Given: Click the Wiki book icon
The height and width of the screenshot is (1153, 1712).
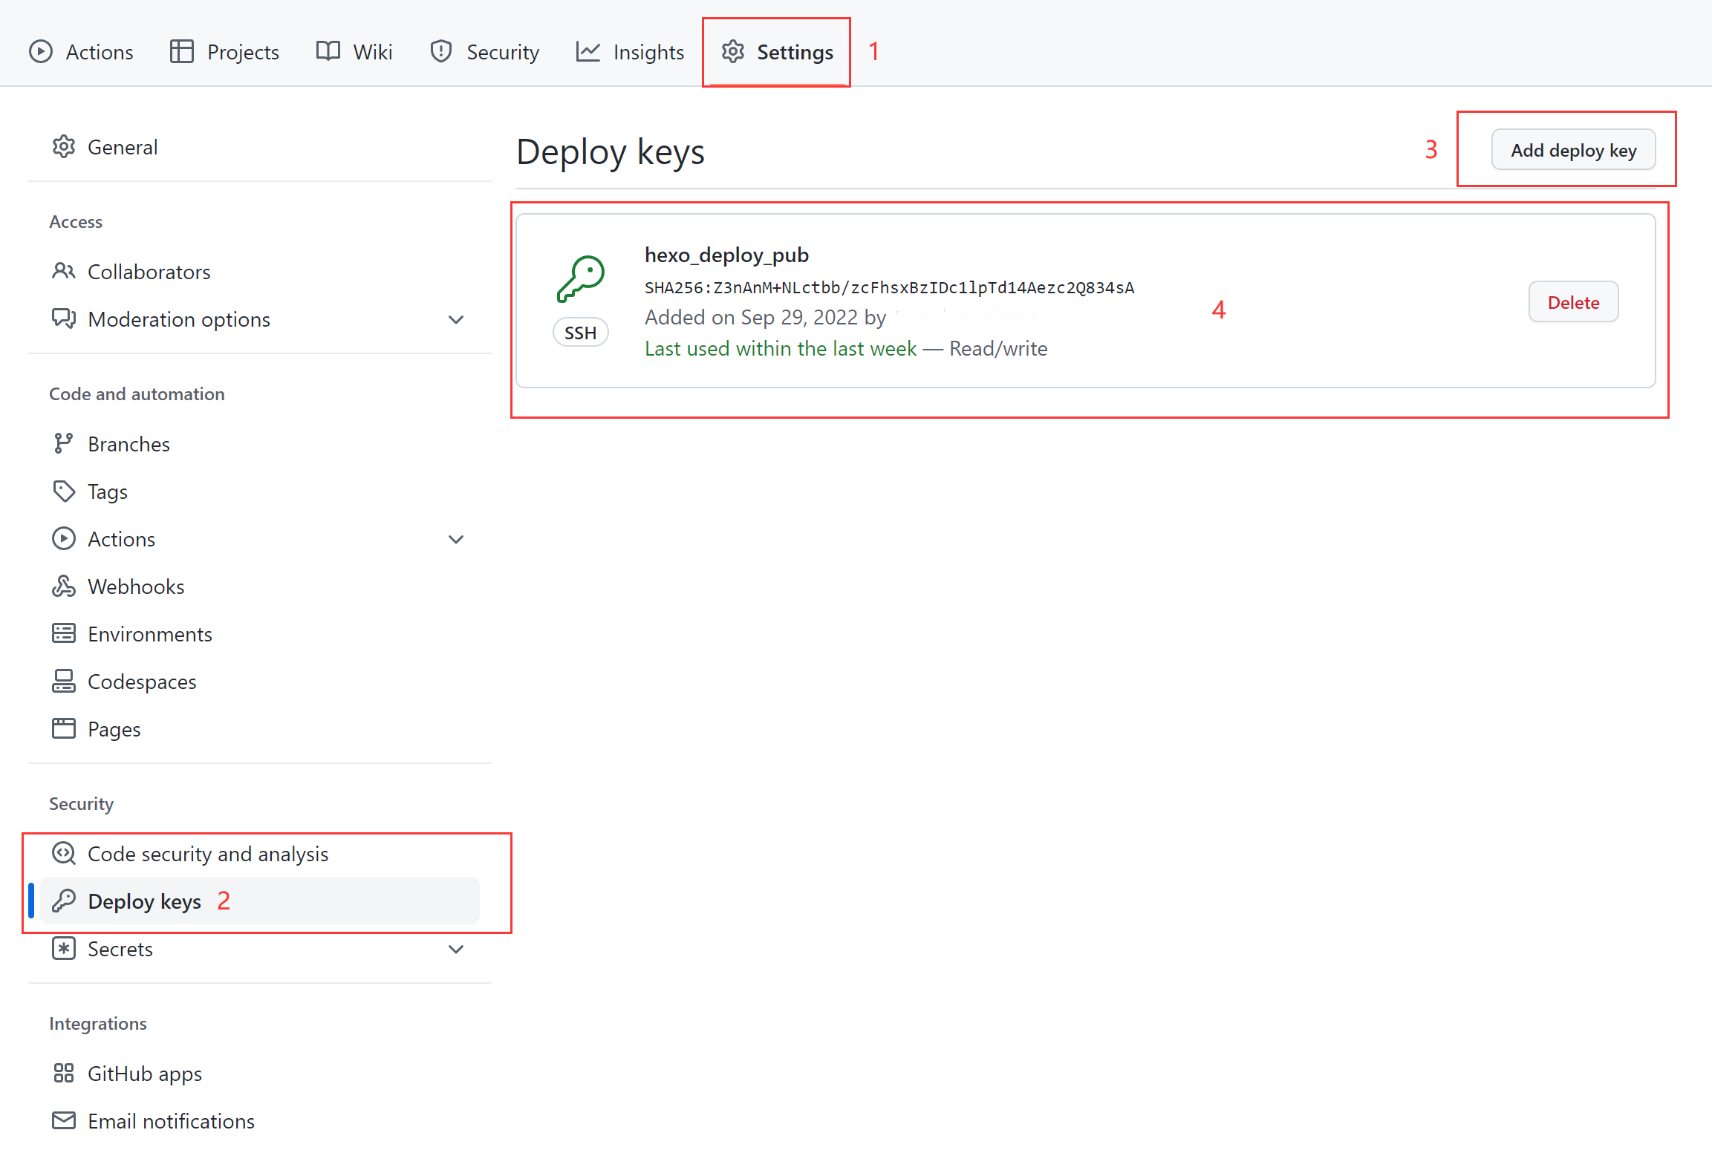Looking at the screenshot, I should coord(328,51).
